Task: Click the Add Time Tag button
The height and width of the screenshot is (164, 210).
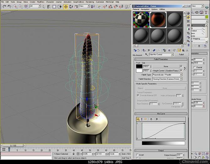Action: (126, 158)
